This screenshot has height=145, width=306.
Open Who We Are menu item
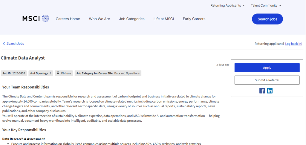click(99, 19)
